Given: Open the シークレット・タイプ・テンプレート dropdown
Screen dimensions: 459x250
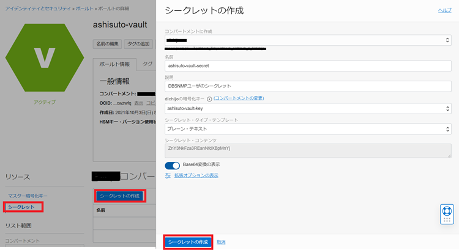Looking at the screenshot, I should tap(308, 129).
